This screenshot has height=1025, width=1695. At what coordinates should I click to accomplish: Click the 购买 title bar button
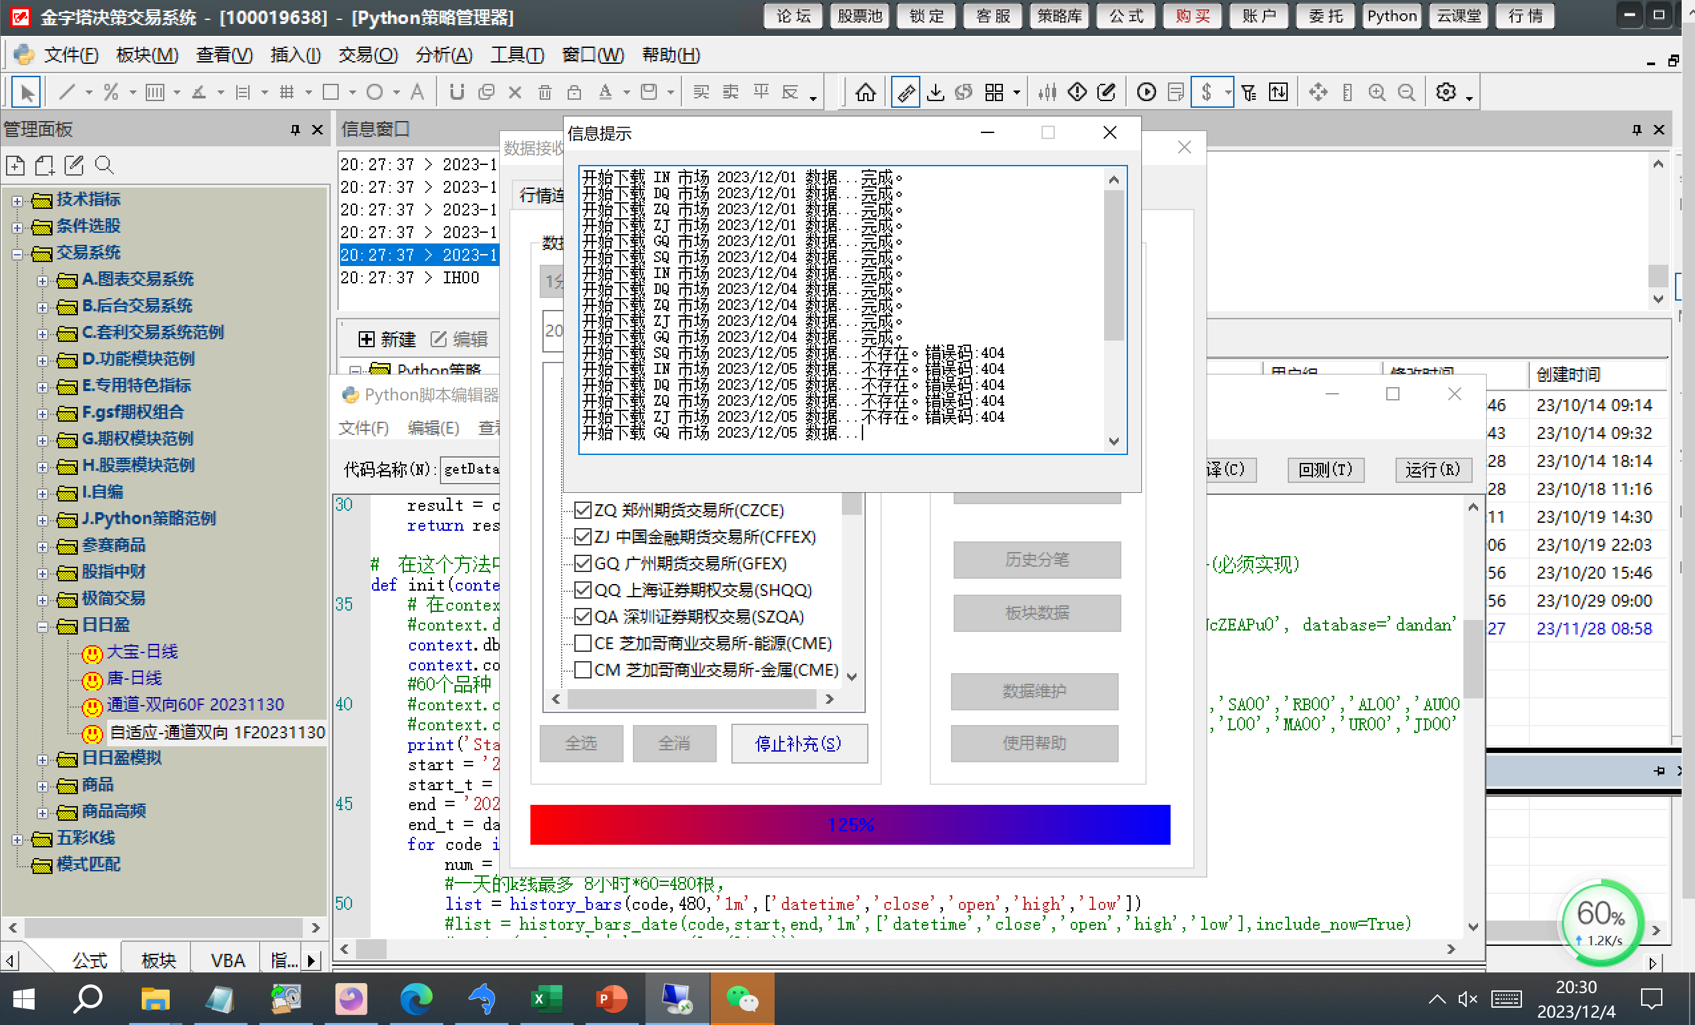(1192, 17)
